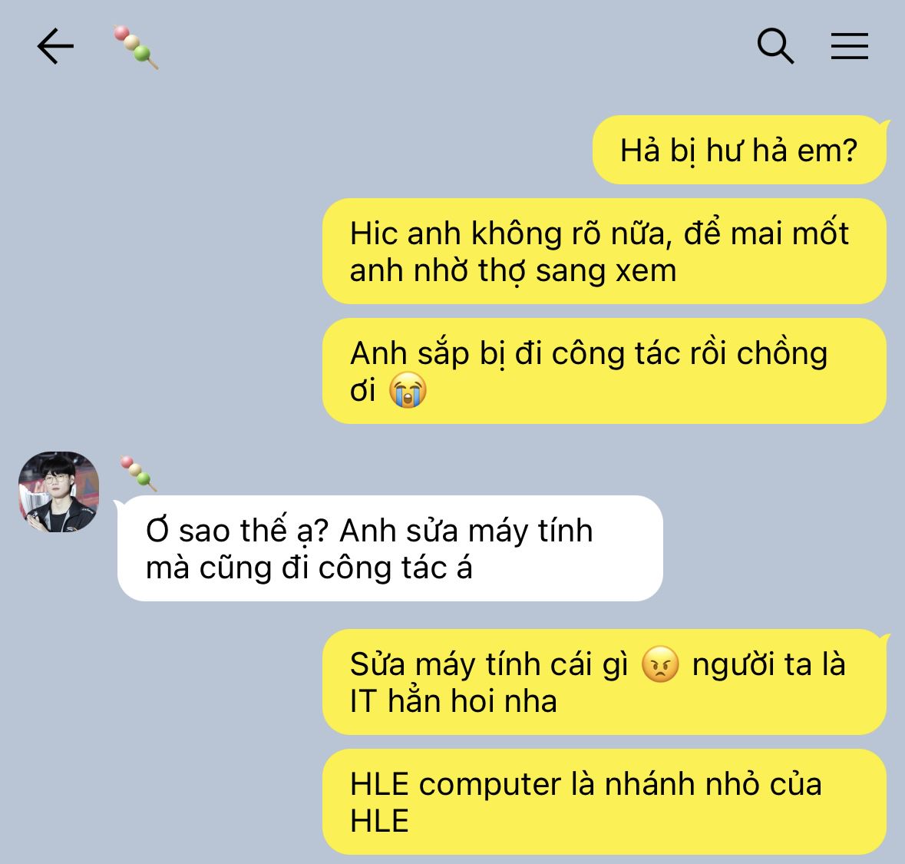905x864 pixels.
Task: Tap the angry face emoji
Action: pyautogui.click(x=660, y=664)
